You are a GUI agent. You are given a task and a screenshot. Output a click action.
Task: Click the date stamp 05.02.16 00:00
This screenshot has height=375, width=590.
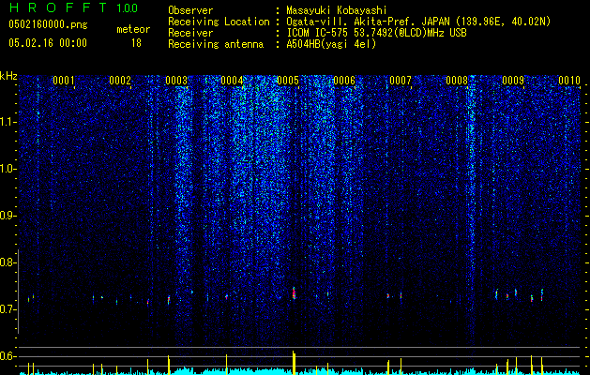(48, 42)
